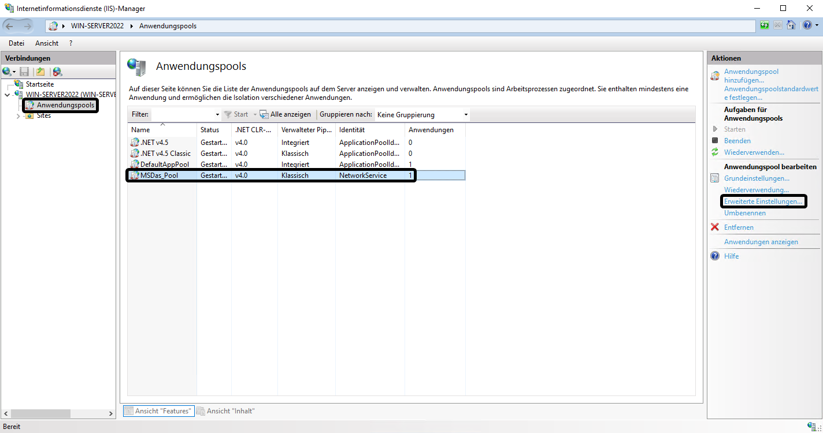This screenshot has width=823, height=433.
Task: Click the Anwendungspool hinzufügen icon in Aktionen
Action: click(716, 76)
